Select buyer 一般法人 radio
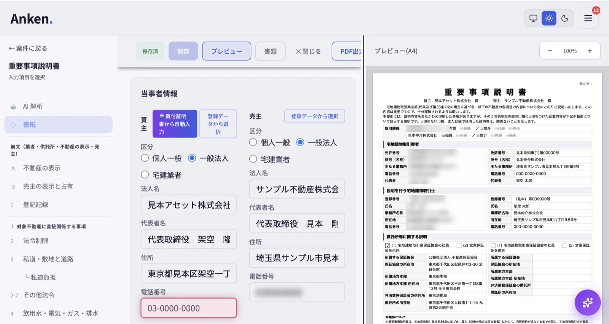The width and height of the screenshot is (609, 324). pyautogui.click(x=192, y=158)
